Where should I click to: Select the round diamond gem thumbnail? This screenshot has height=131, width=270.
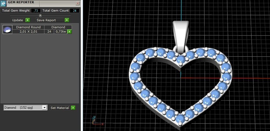click(8, 29)
